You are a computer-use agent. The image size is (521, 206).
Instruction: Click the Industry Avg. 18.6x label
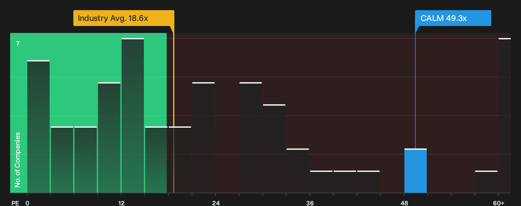pos(124,18)
